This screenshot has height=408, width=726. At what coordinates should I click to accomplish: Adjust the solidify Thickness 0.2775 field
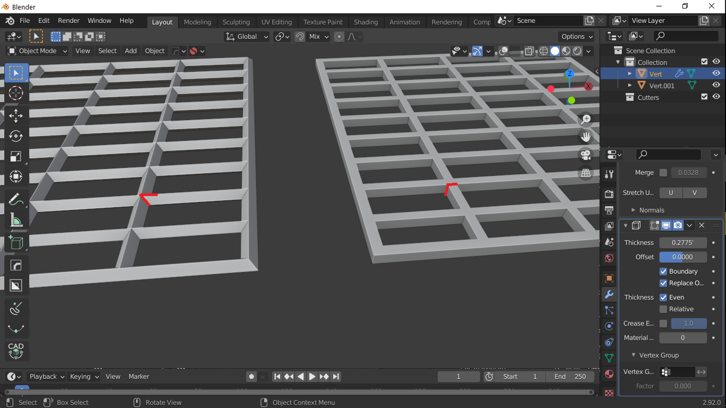pos(683,243)
